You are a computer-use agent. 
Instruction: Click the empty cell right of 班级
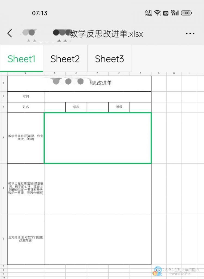coord(140,107)
